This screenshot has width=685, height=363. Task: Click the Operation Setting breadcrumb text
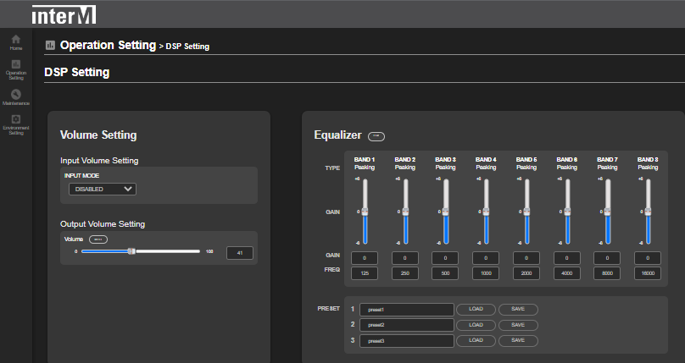pos(108,45)
